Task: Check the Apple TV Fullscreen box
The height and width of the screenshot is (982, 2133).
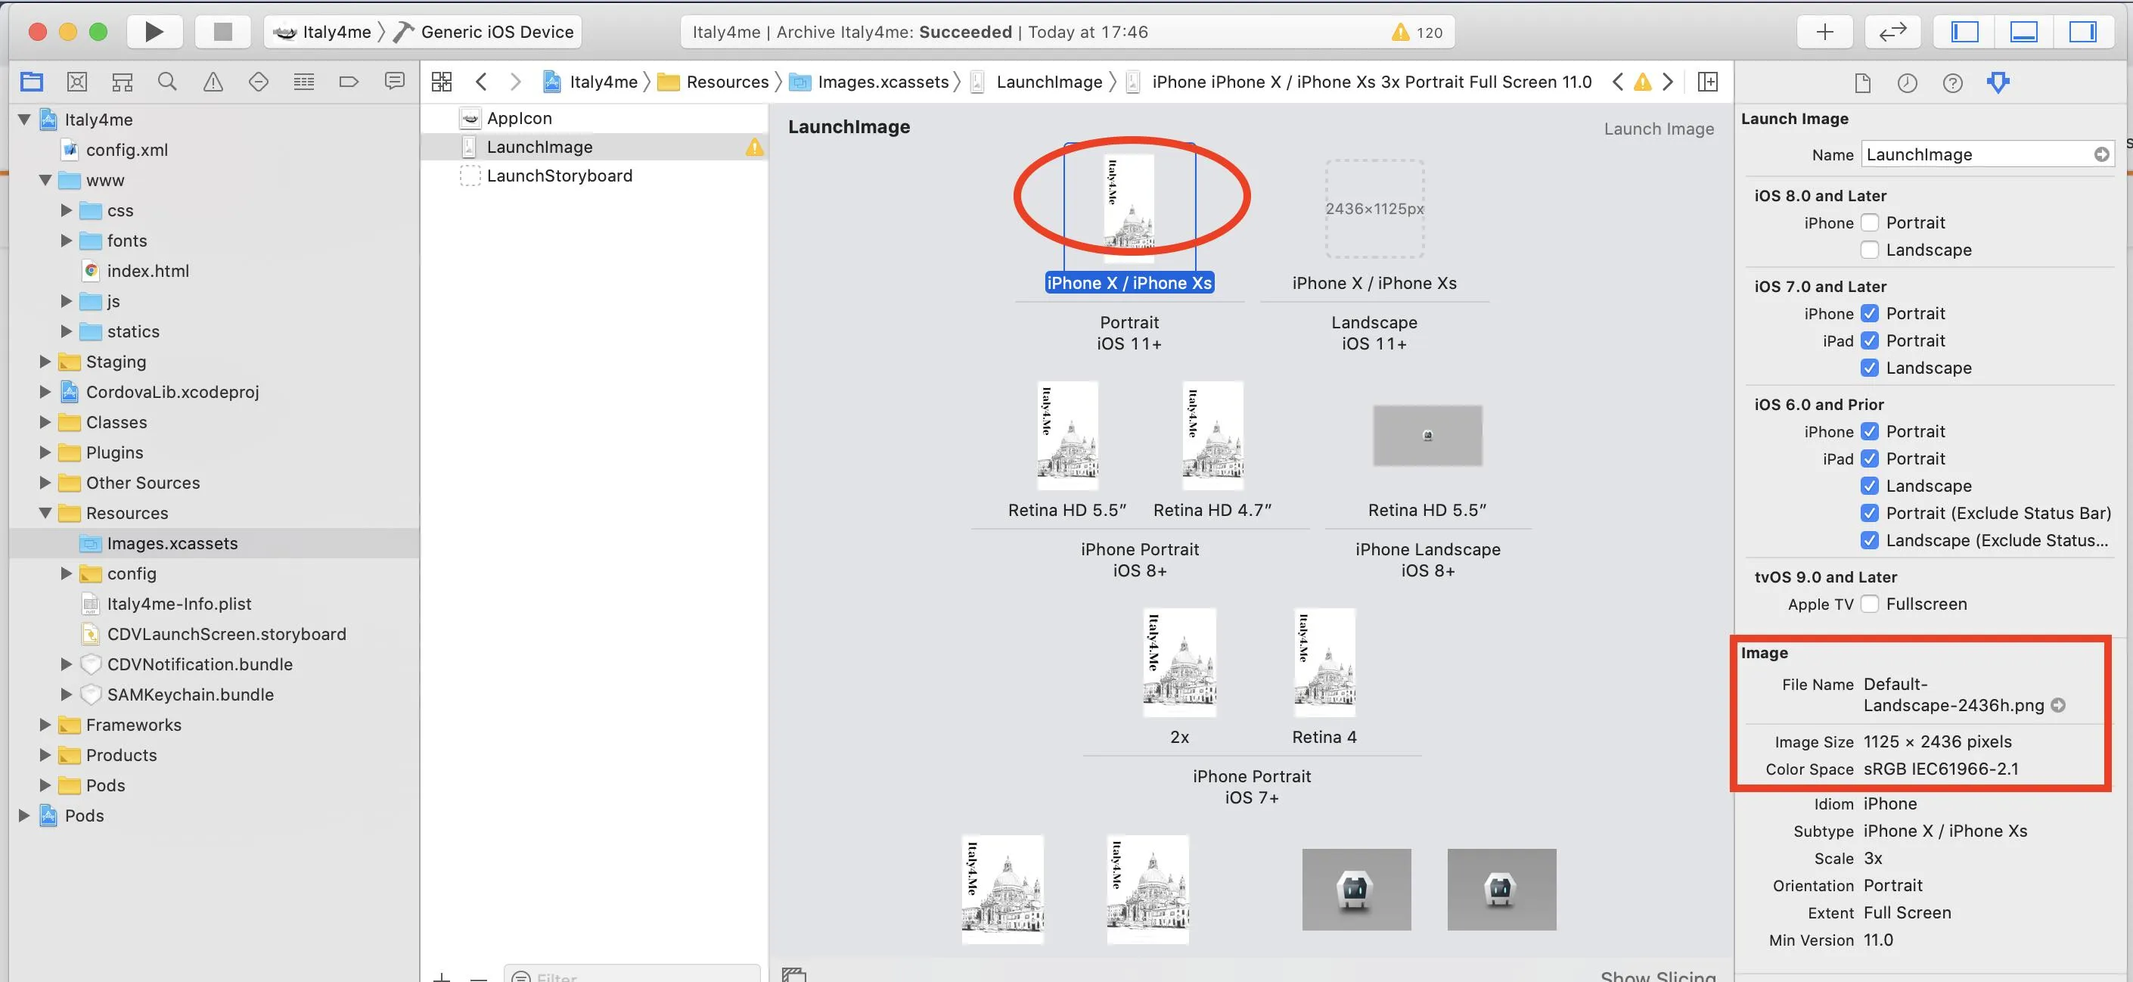Action: (1869, 604)
